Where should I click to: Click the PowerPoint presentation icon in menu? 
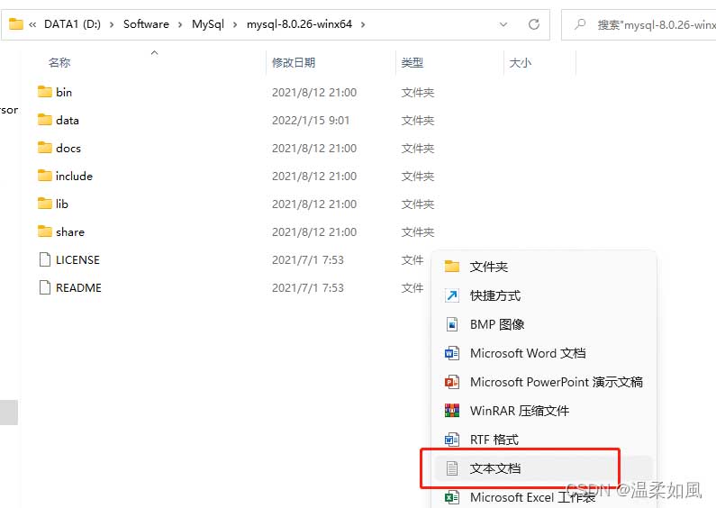[x=452, y=382]
